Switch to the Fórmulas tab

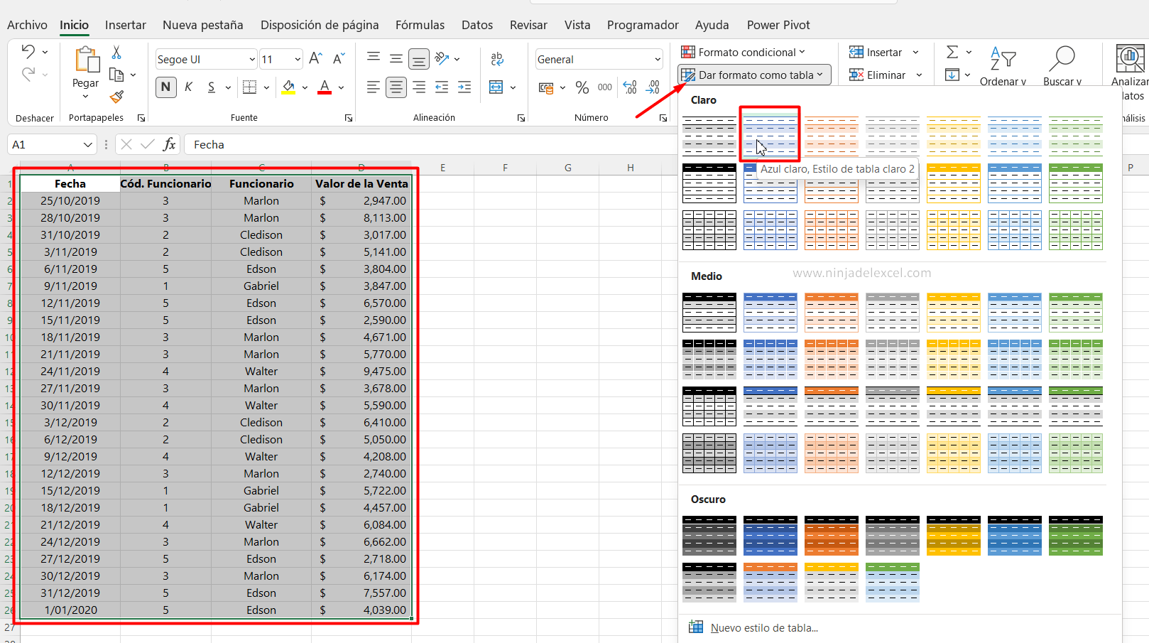coord(420,25)
